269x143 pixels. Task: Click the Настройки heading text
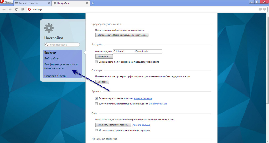point(54,38)
